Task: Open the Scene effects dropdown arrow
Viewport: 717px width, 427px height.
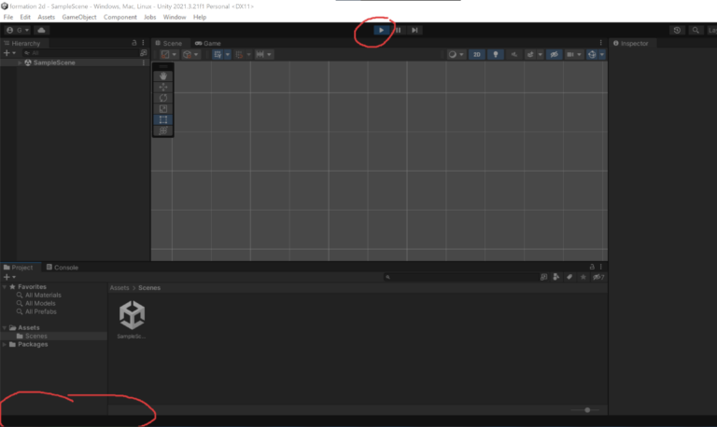Action: (x=540, y=54)
